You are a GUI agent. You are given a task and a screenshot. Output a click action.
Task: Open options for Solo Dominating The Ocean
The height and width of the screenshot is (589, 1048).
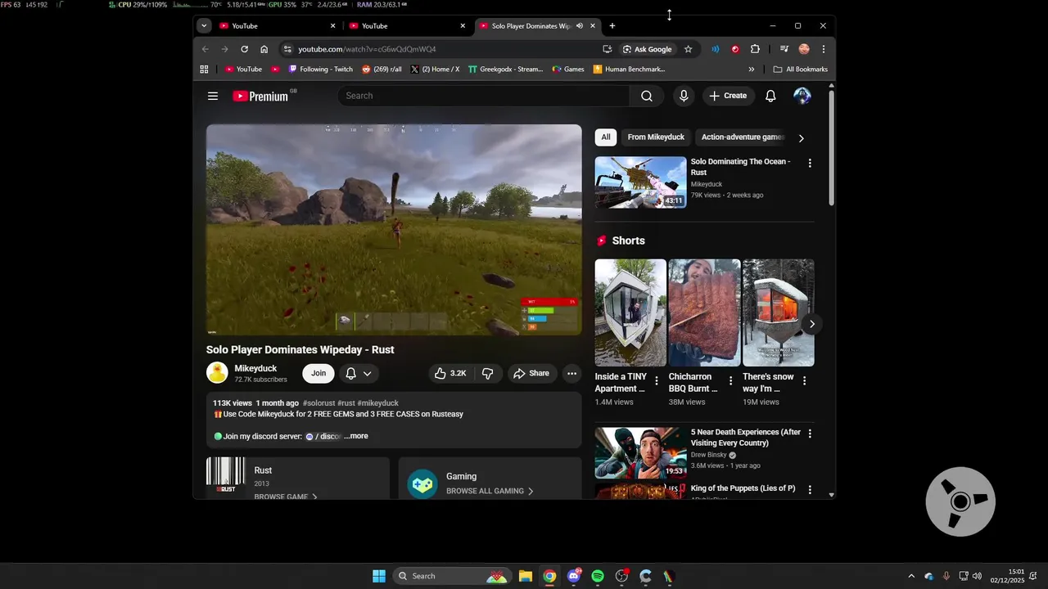[810, 163]
